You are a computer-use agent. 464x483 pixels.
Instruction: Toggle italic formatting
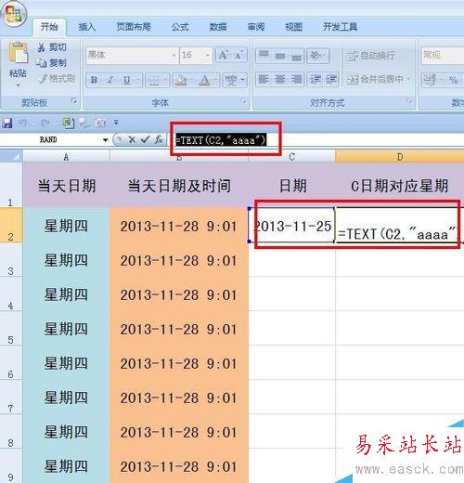110,80
